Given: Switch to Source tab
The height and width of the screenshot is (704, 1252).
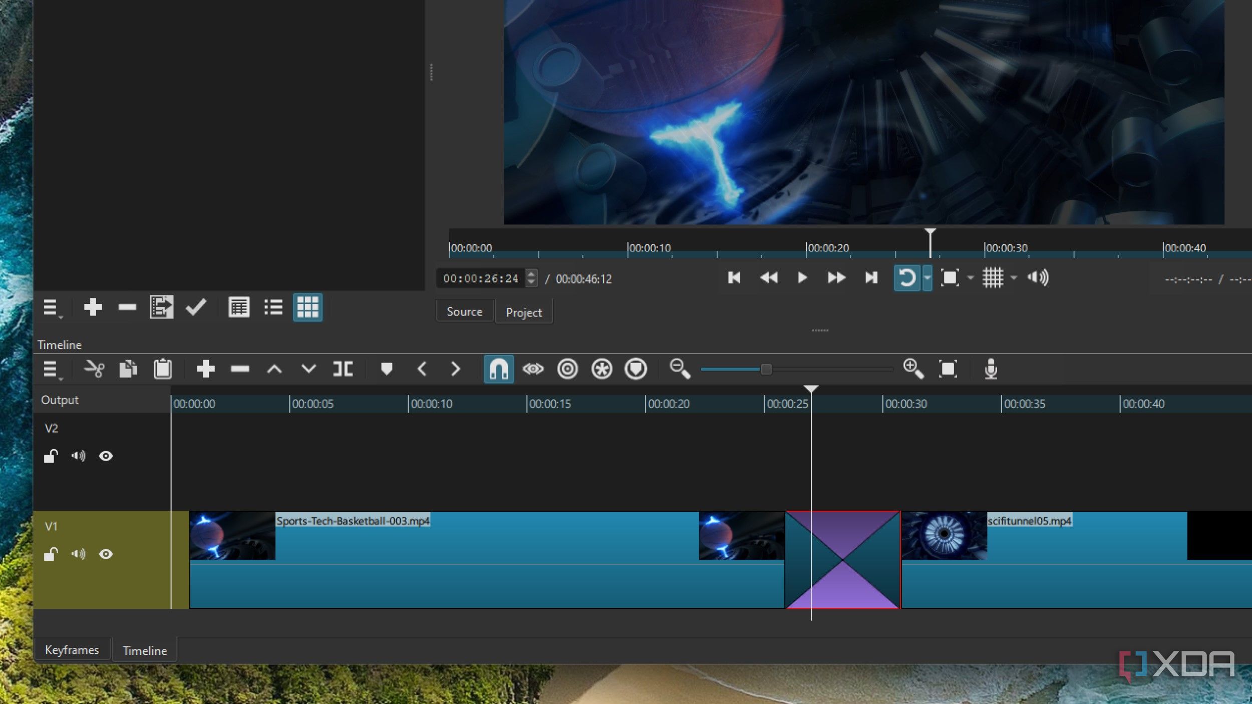Looking at the screenshot, I should click(x=465, y=311).
